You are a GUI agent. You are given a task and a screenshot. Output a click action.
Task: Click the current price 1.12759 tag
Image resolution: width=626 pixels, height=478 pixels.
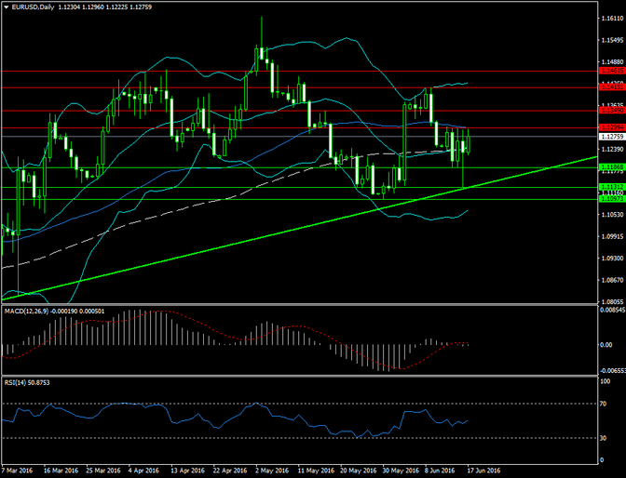click(x=609, y=137)
